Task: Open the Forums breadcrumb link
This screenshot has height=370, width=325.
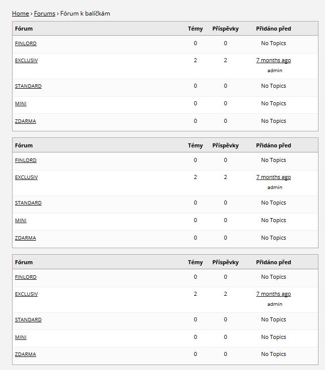Action: (44, 14)
